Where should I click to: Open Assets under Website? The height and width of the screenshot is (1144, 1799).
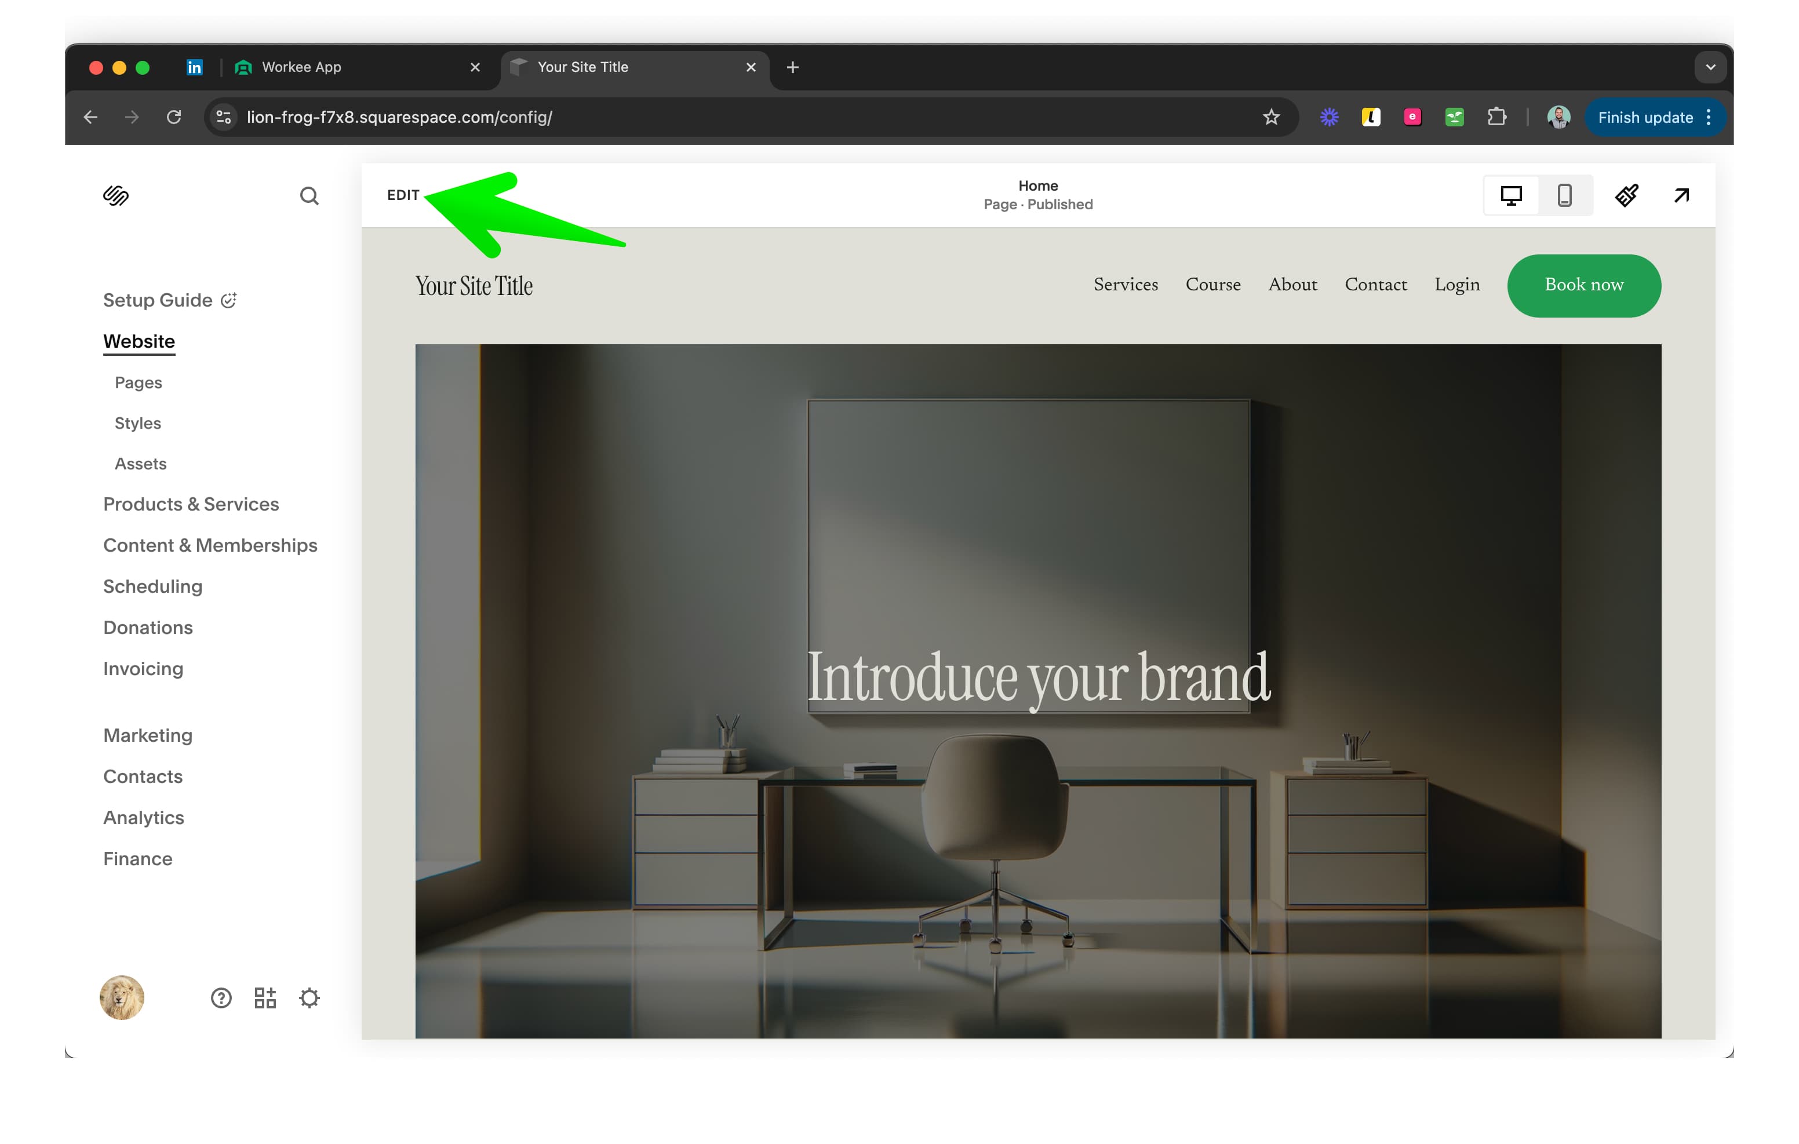click(x=140, y=464)
